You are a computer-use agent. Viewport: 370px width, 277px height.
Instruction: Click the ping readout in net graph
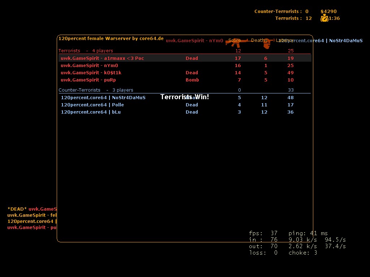[x=308, y=233]
